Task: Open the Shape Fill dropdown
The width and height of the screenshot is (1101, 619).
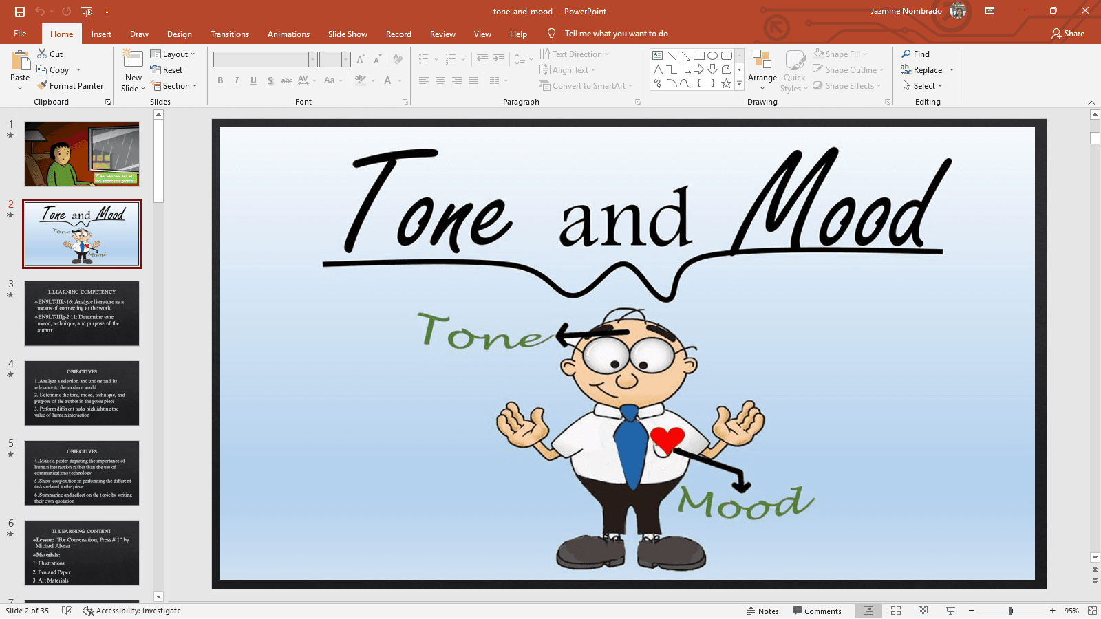Action: (864, 54)
